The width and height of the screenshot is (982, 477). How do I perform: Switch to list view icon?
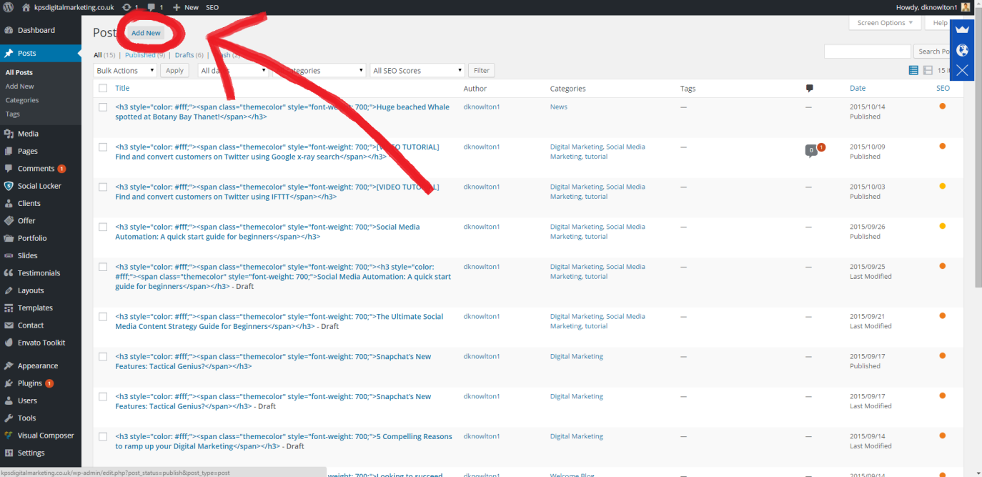[913, 70]
